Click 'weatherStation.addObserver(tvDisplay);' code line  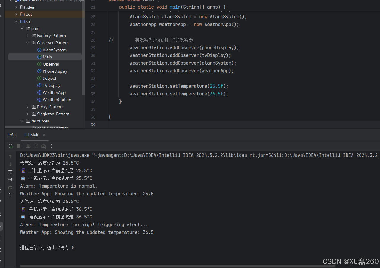click(180, 55)
